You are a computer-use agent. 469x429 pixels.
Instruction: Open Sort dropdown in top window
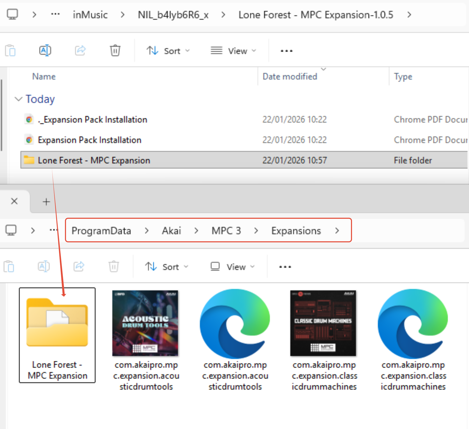click(x=168, y=51)
